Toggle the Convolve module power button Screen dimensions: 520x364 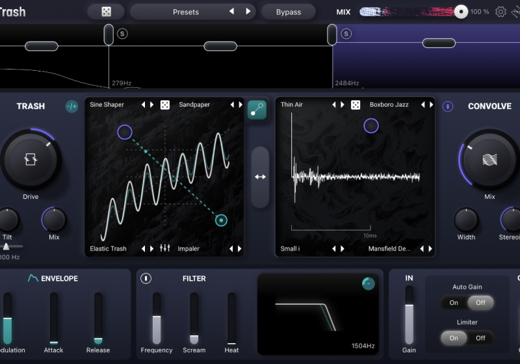[448, 107]
